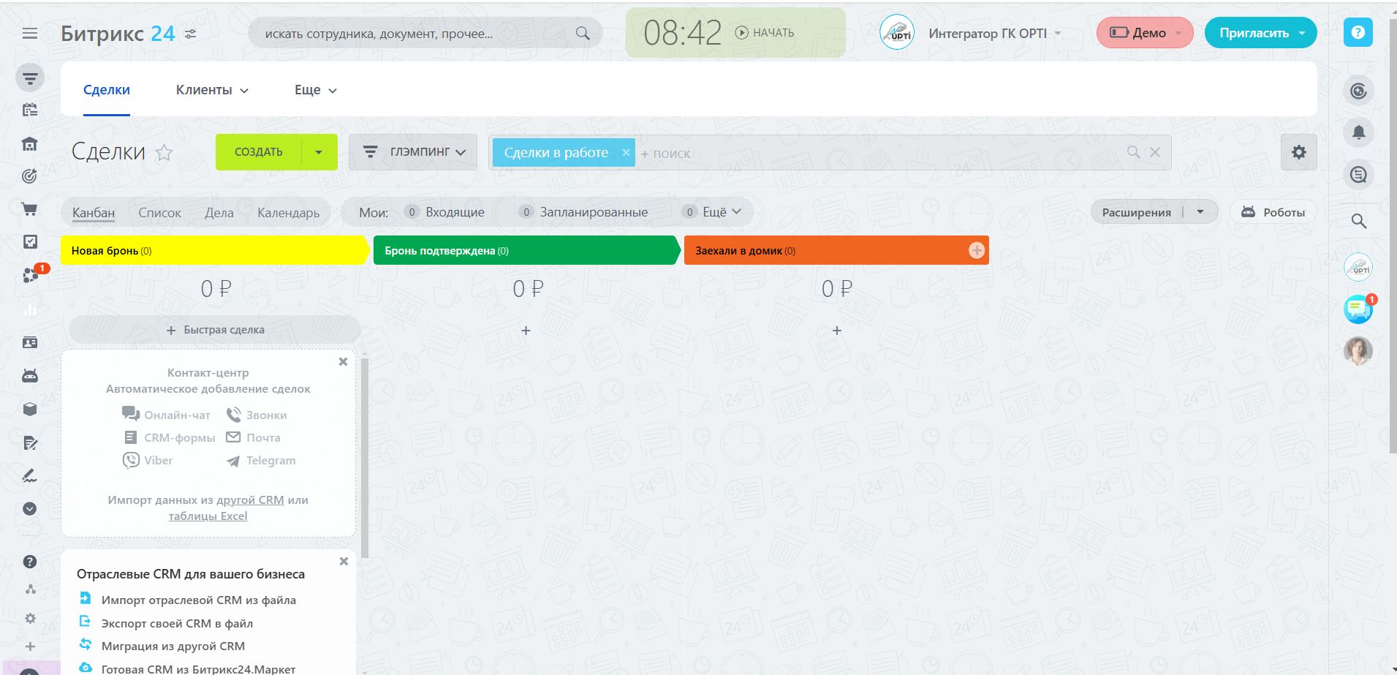This screenshot has width=1397, height=675.
Task: Open the другой CRM import link
Action: pyautogui.click(x=250, y=500)
